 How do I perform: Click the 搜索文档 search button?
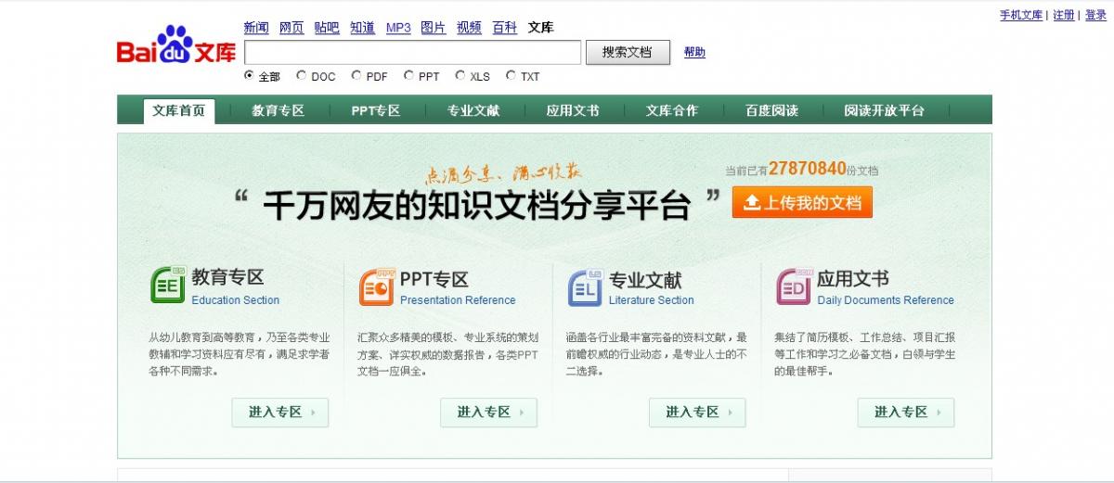click(628, 52)
